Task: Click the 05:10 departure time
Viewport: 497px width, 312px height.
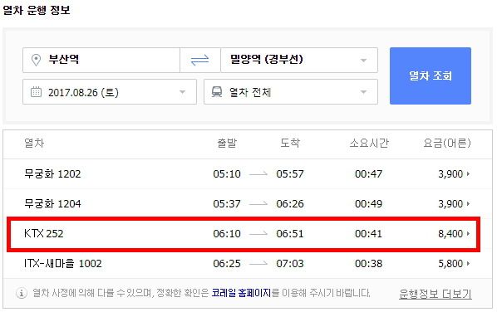Action: (227, 173)
